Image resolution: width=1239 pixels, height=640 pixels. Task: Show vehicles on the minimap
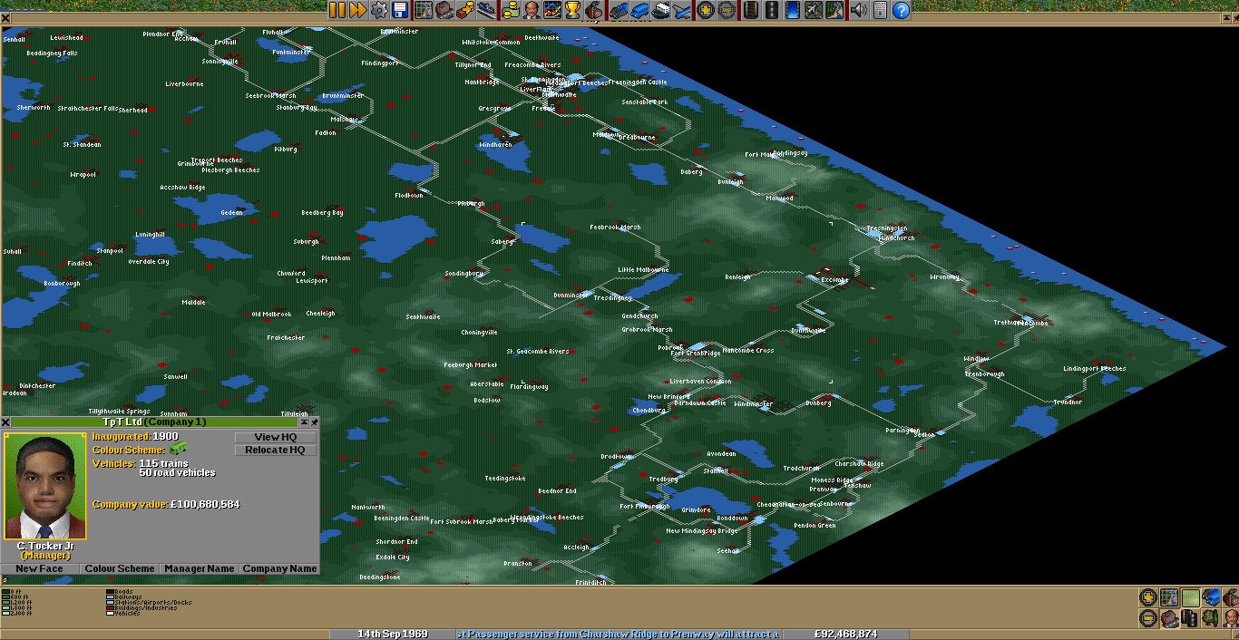1209,598
